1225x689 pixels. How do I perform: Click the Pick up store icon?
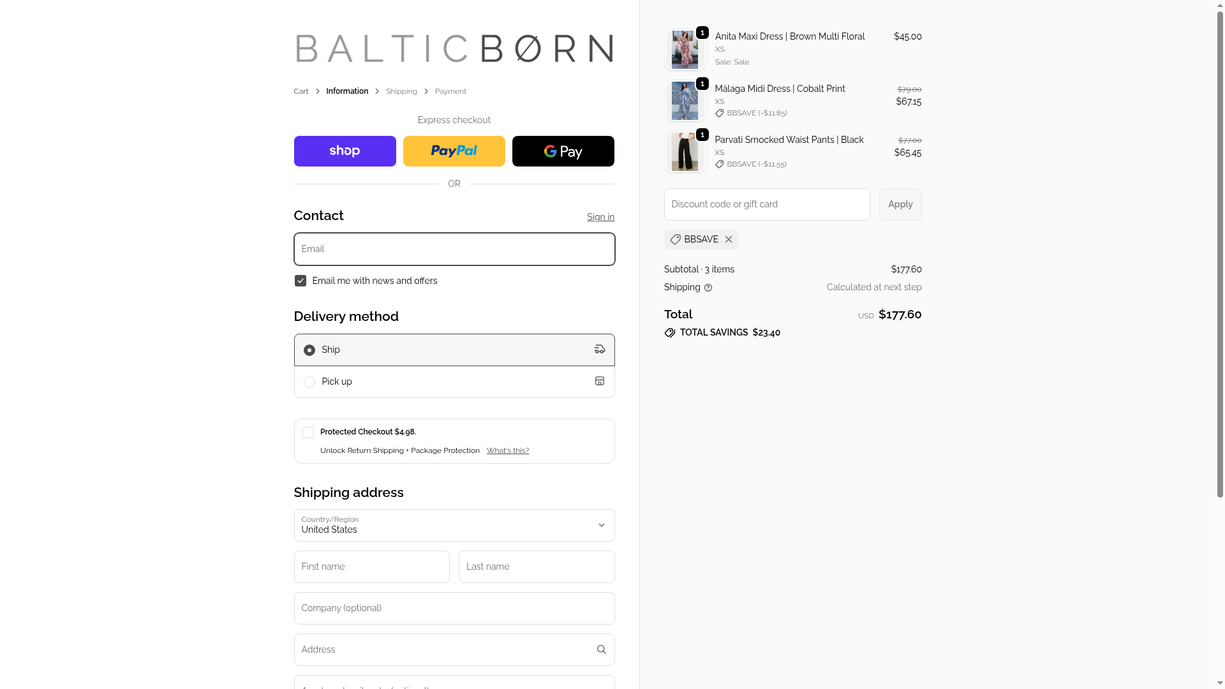point(600,381)
